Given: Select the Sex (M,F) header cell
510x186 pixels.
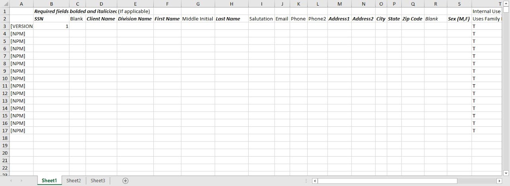Looking at the screenshot, I should coord(459,19).
